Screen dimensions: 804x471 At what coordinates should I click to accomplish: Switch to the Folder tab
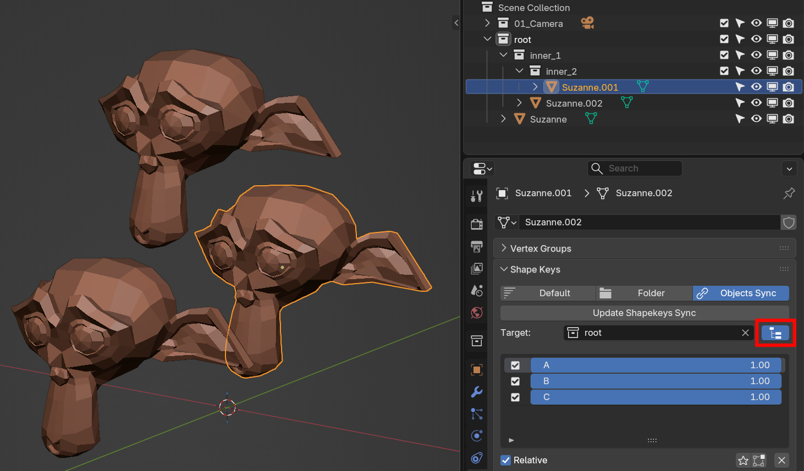click(644, 293)
